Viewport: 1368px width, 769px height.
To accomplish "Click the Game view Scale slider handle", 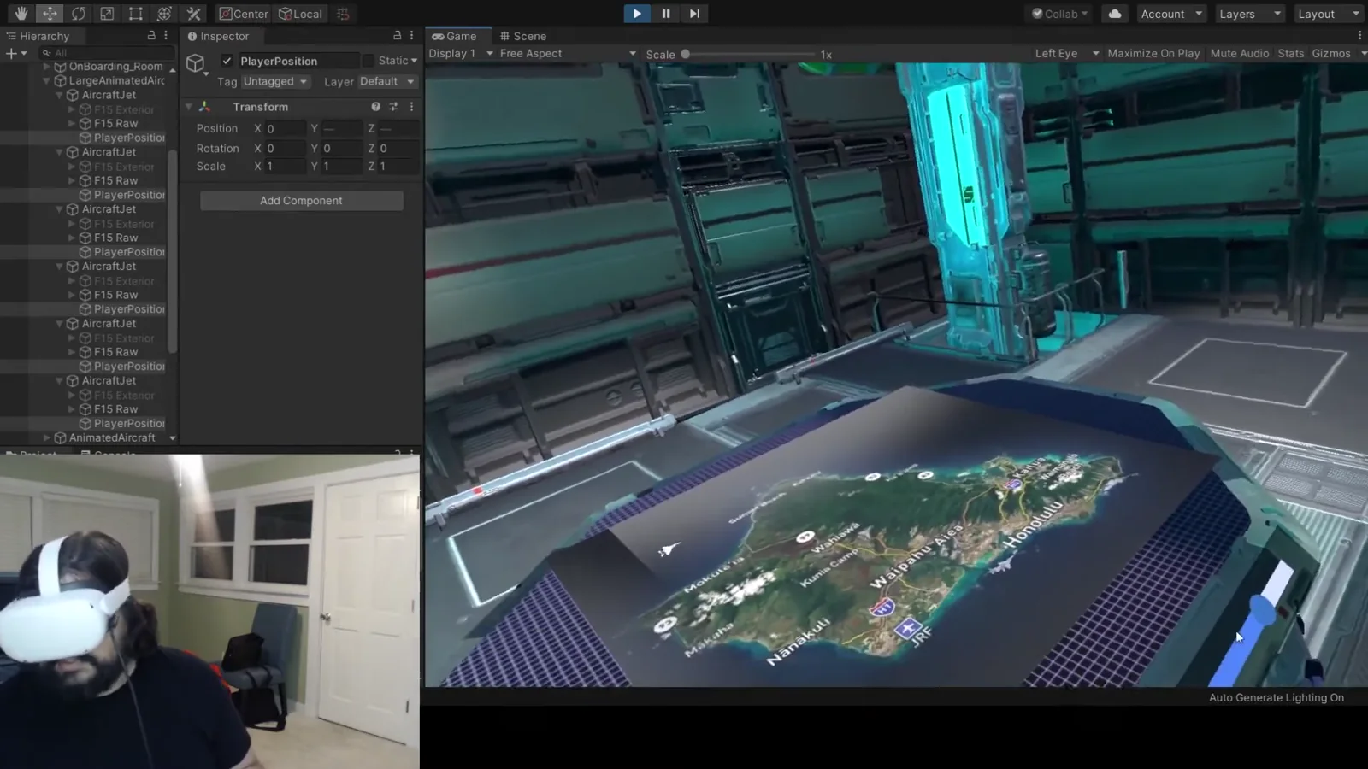I will click(x=685, y=54).
